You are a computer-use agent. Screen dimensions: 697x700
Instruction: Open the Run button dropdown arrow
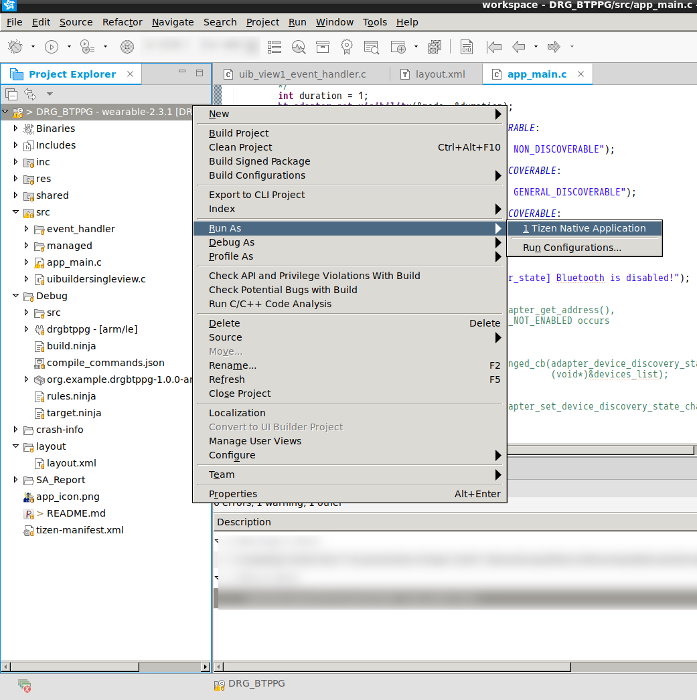click(x=69, y=46)
